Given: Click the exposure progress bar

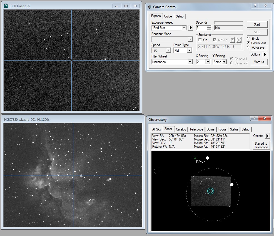Looking at the screenshot, I should click(x=228, y=23).
